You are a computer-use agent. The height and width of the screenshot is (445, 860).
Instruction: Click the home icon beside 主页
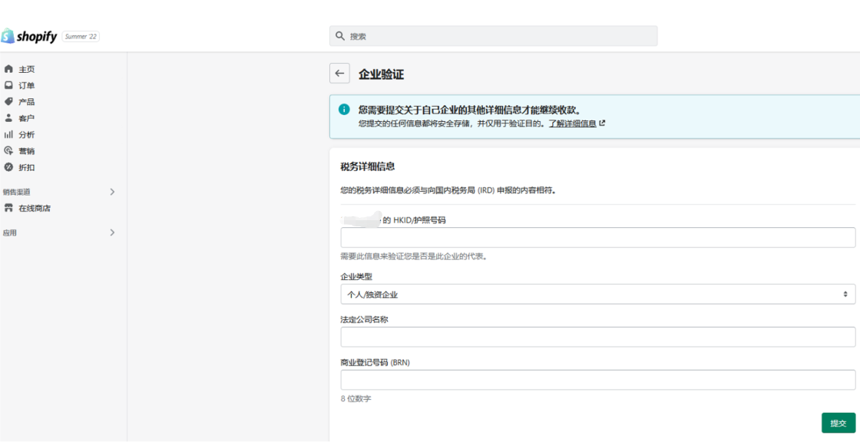8,69
